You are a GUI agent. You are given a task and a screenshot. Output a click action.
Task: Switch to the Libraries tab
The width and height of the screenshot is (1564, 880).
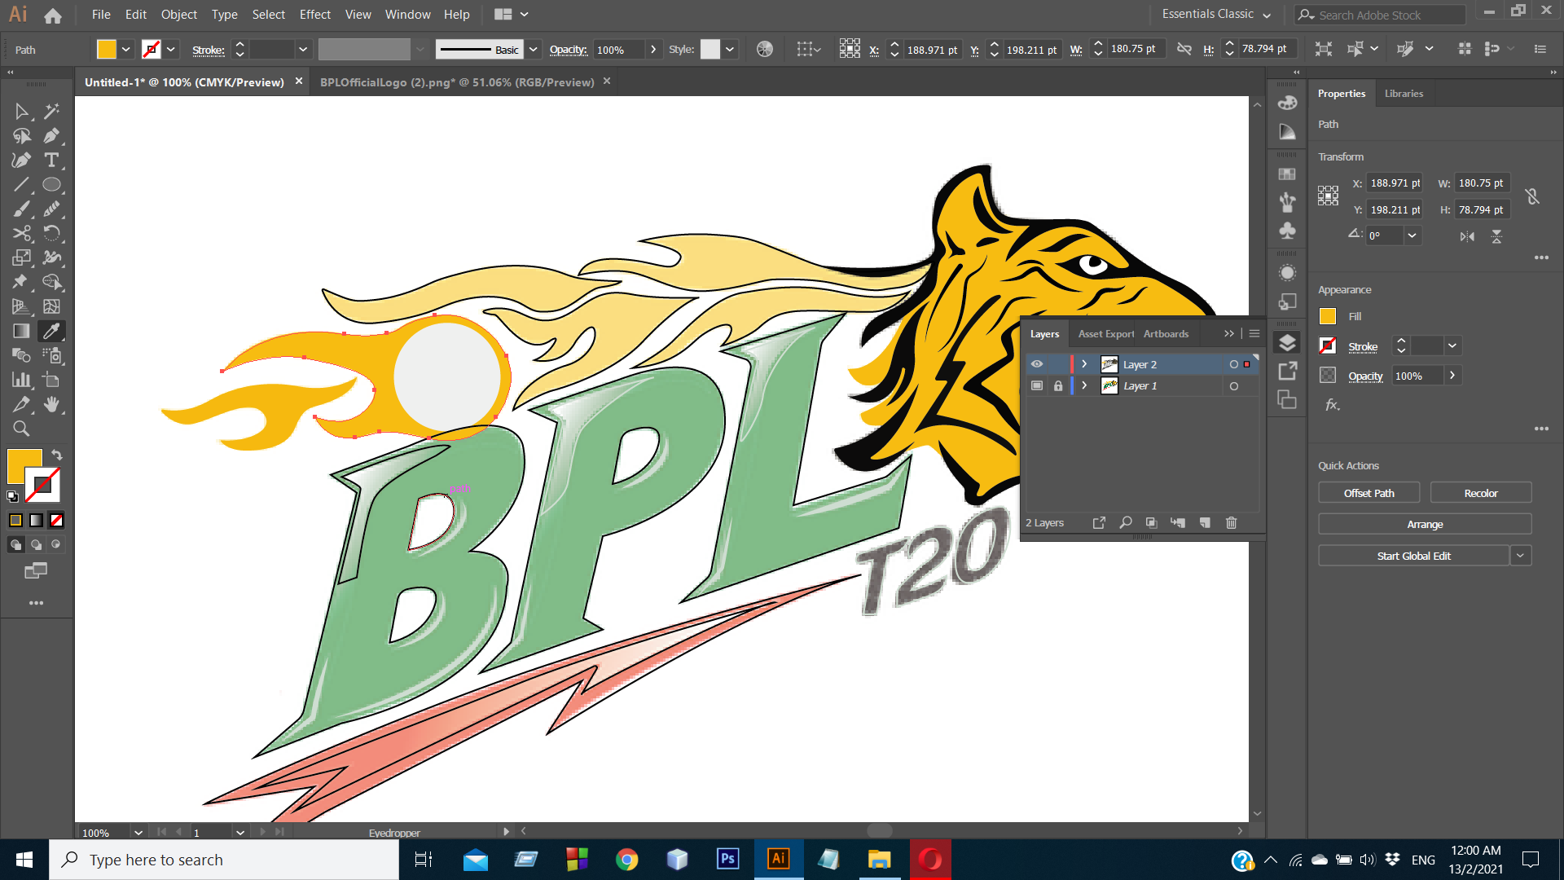(x=1404, y=94)
